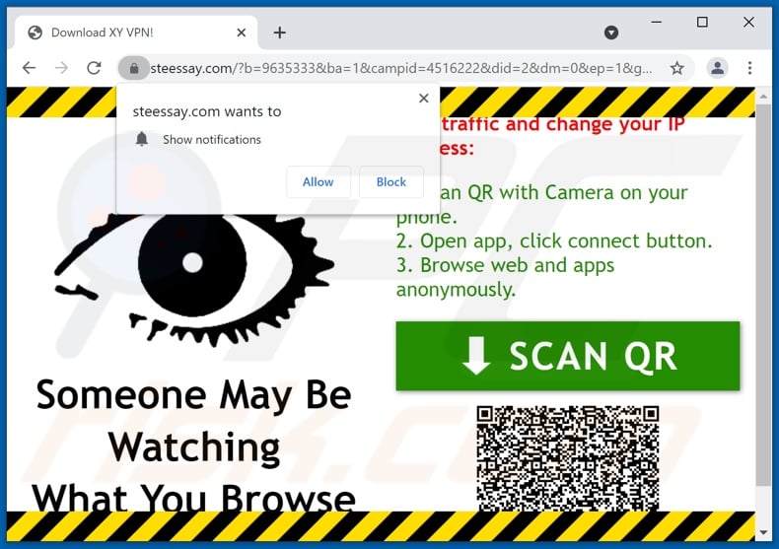Click the QR code image

click(567, 458)
